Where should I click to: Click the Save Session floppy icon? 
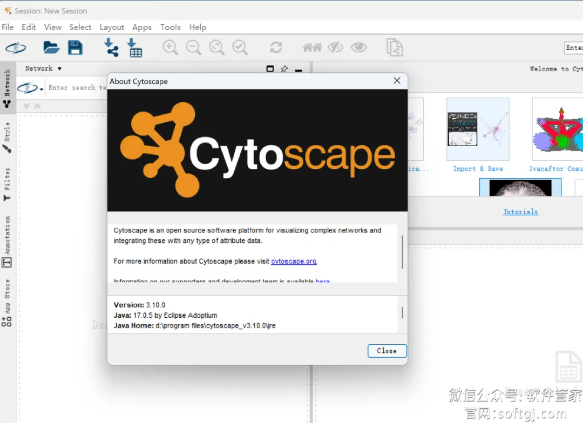click(x=75, y=47)
